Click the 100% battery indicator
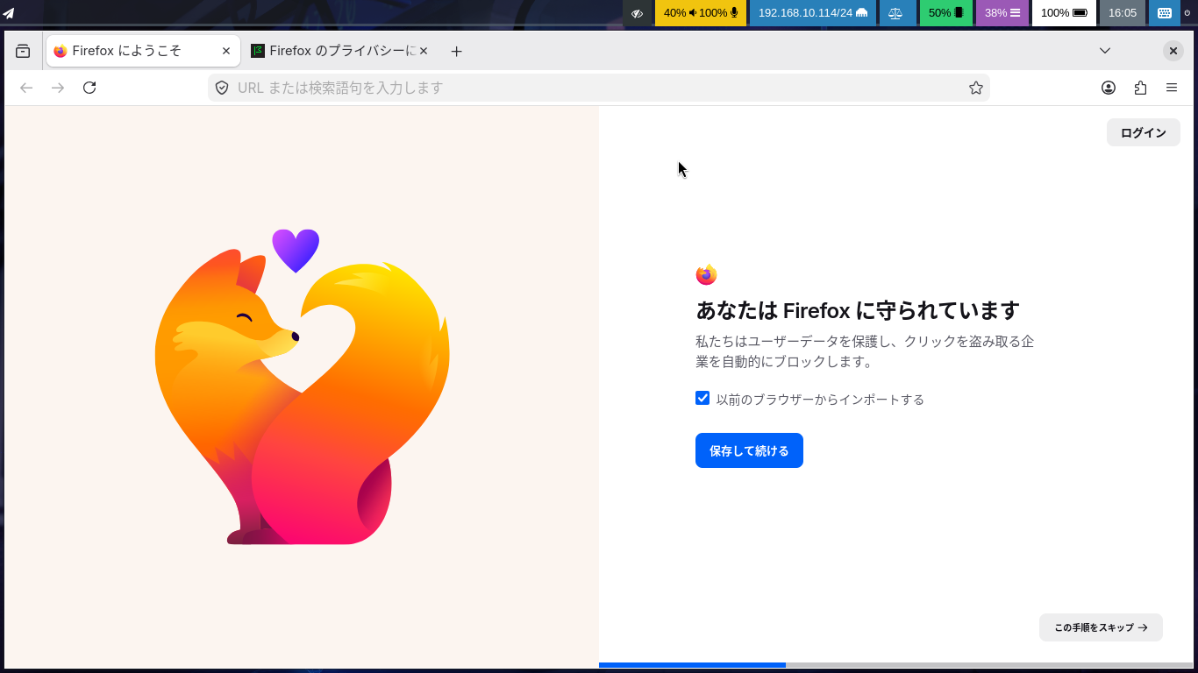 [1064, 13]
